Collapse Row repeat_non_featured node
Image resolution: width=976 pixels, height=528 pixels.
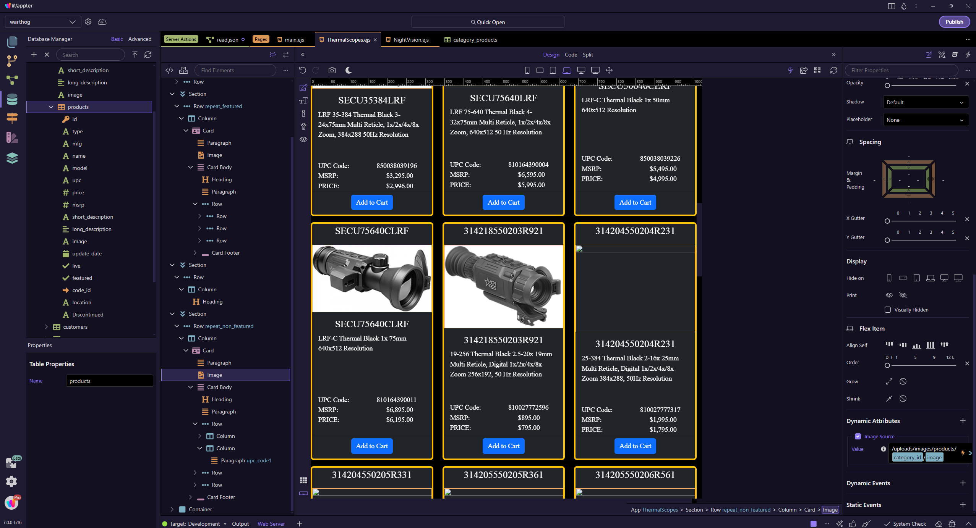click(x=177, y=326)
